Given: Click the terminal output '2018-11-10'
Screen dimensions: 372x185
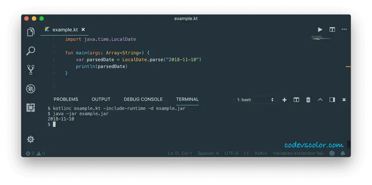Looking at the screenshot, I should pos(61,119).
